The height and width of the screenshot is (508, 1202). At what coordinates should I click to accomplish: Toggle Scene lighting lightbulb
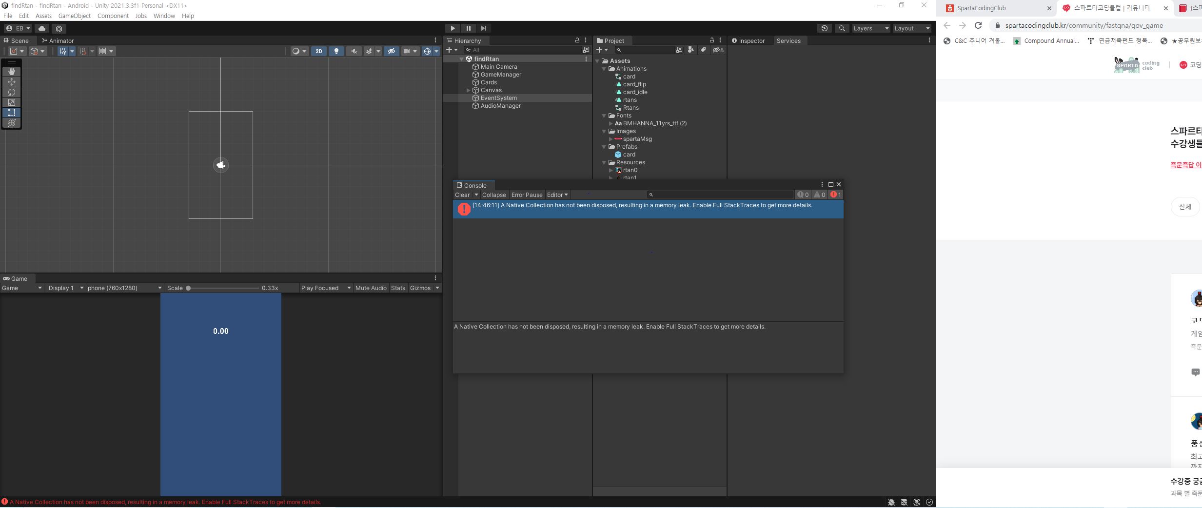click(336, 51)
